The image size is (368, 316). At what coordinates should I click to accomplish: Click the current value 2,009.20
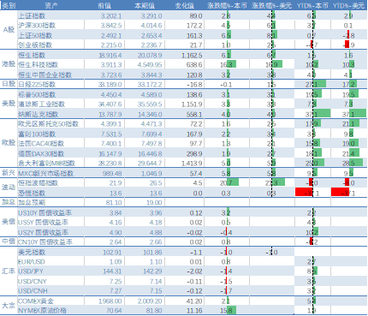pyautogui.click(x=150, y=301)
